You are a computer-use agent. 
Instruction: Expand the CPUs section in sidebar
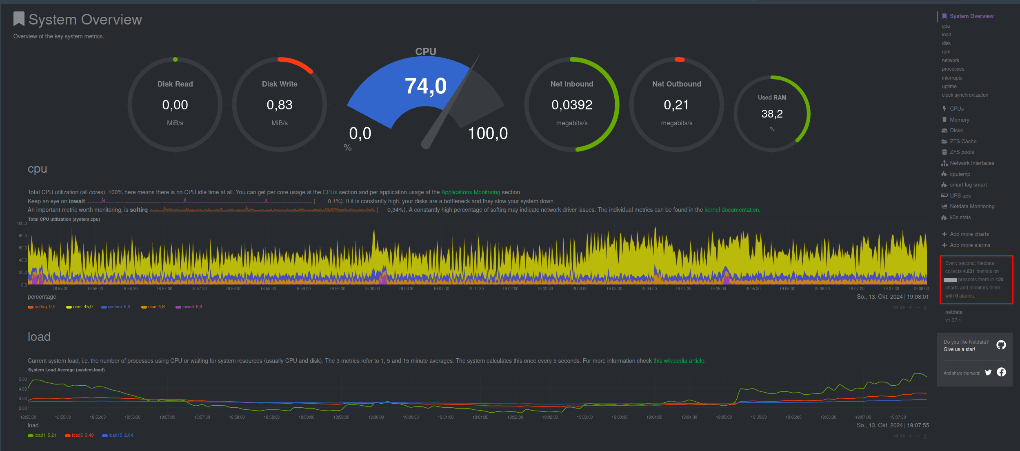(x=956, y=109)
